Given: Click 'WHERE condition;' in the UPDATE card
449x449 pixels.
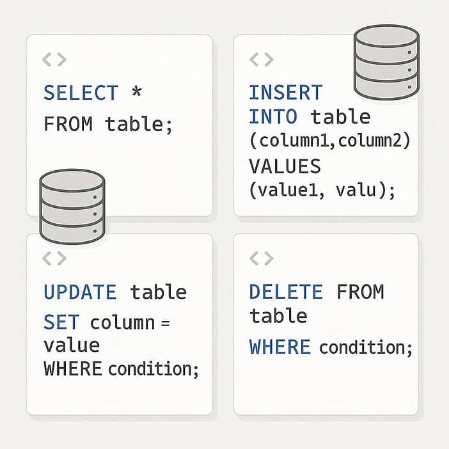Looking at the screenshot, I should pos(122,369).
